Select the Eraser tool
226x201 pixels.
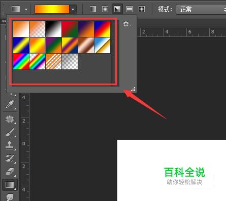click(10, 171)
